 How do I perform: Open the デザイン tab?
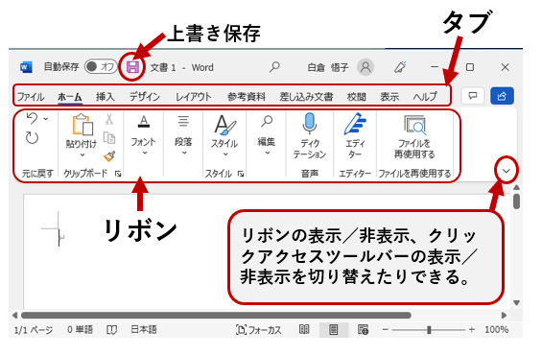point(145,96)
